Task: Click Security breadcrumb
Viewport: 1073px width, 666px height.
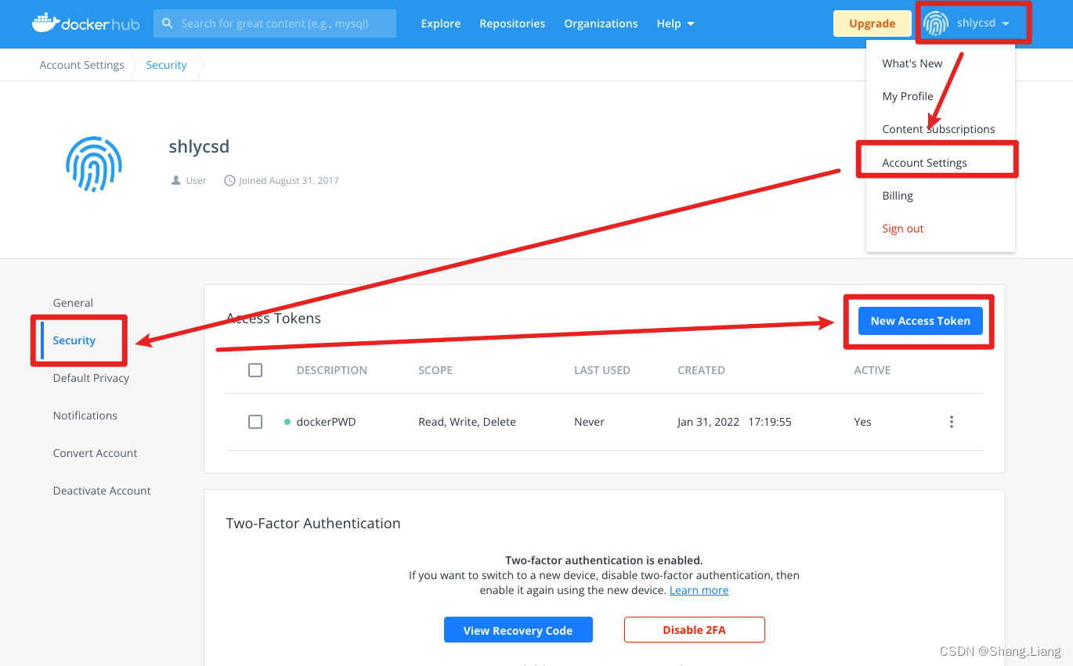Action: click(x=166, y=65)
